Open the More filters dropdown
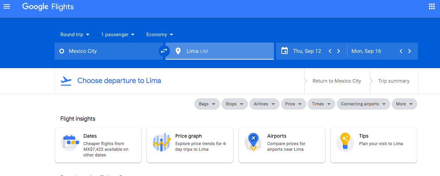 pos(405,104)
